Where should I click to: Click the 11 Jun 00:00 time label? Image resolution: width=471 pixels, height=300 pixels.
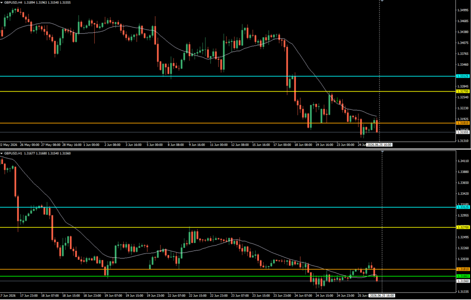click(x=219, y=145)
